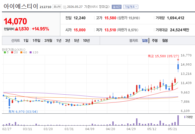Click the 최고 15,580 (05/27) label
This screenshot has height=134, width=195.
point(163,56)
